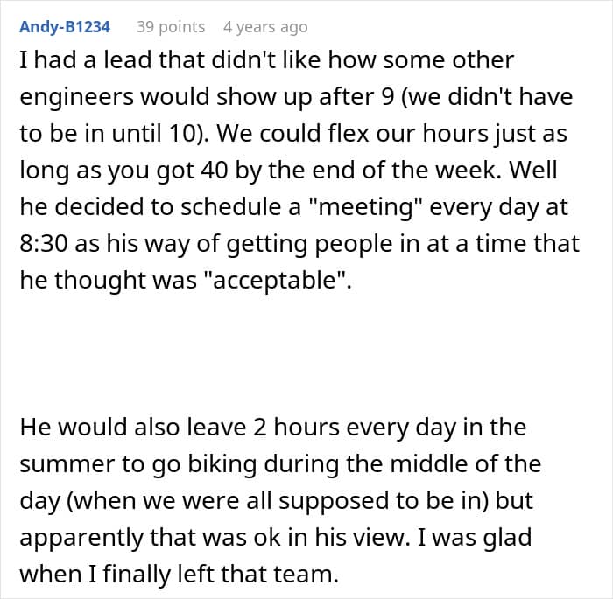Click the "4 years ago" timestamp

[265, 27]
